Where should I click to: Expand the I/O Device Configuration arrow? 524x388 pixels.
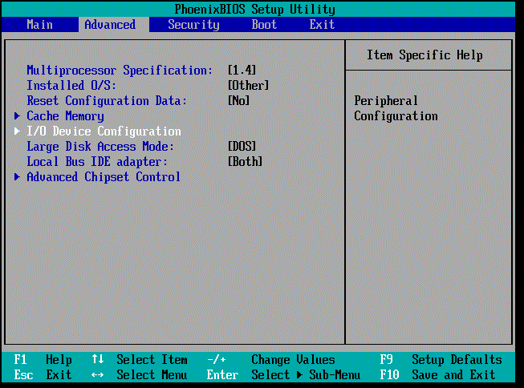click(18, 131)
